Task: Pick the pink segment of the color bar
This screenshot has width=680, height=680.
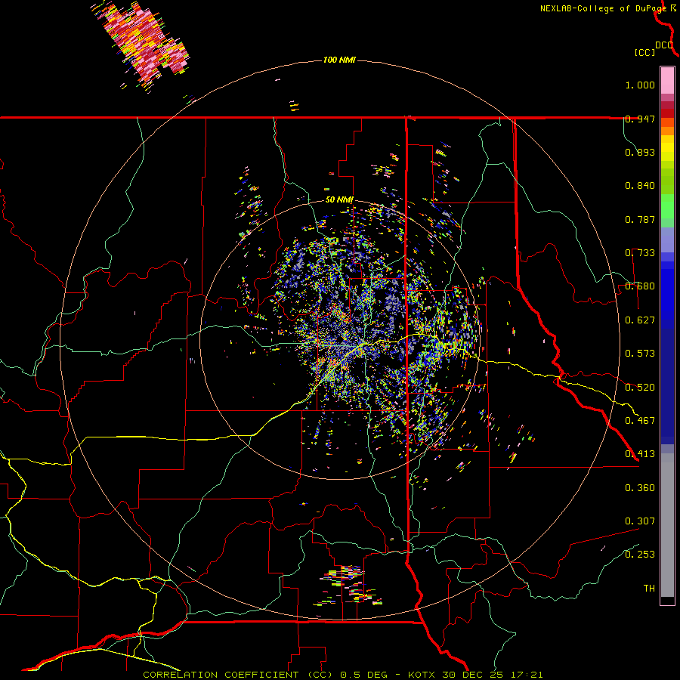Action: [x=667, y=80]
